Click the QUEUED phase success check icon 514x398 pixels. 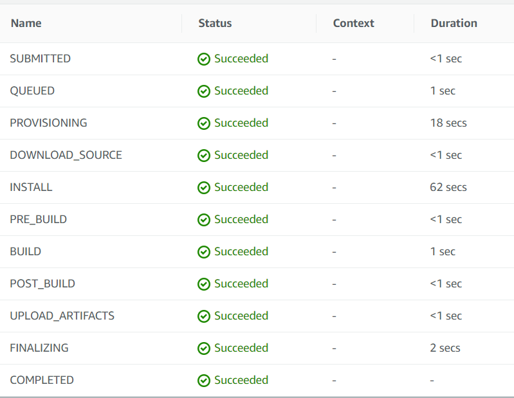pyautogui.click(x=204, y=91)
